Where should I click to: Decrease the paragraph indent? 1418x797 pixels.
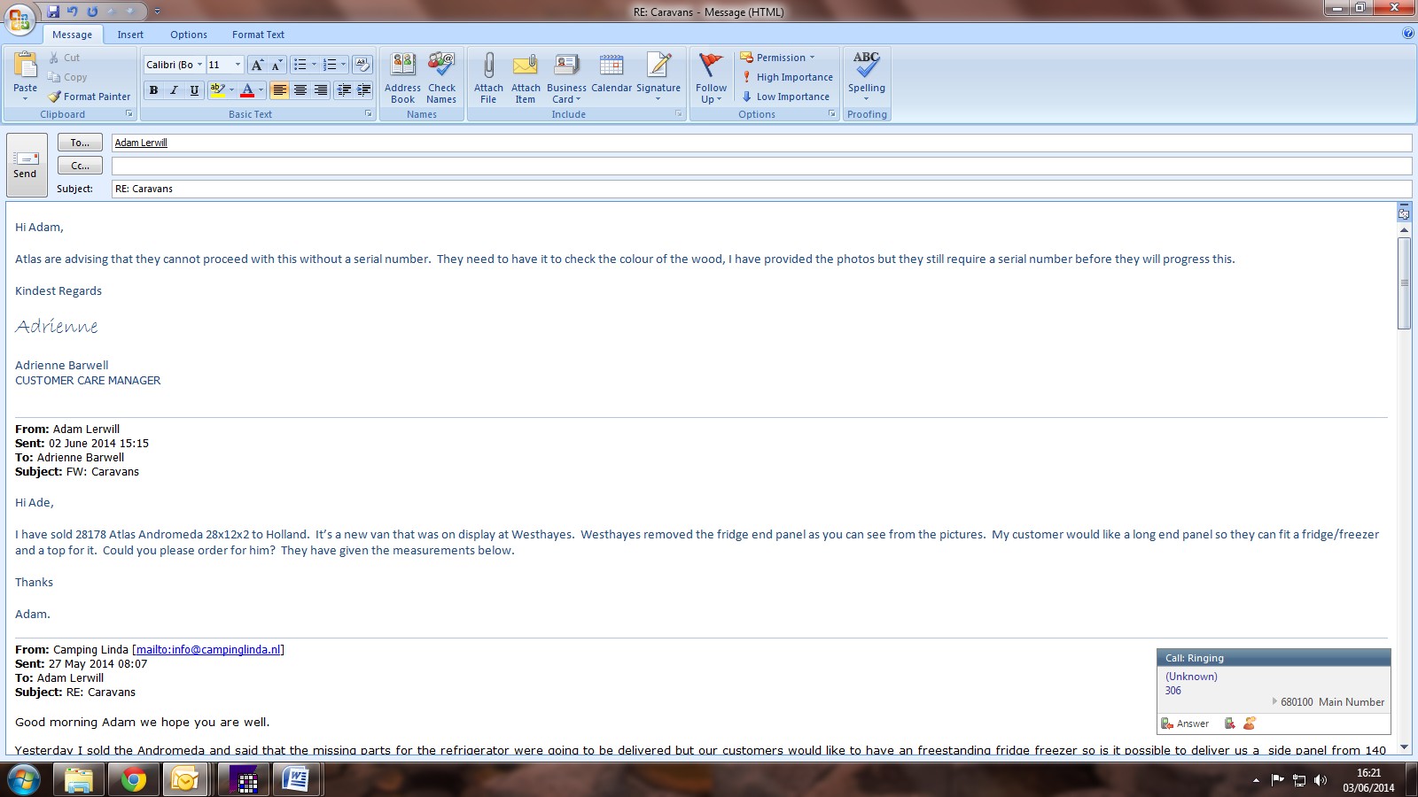click(344, 89)
